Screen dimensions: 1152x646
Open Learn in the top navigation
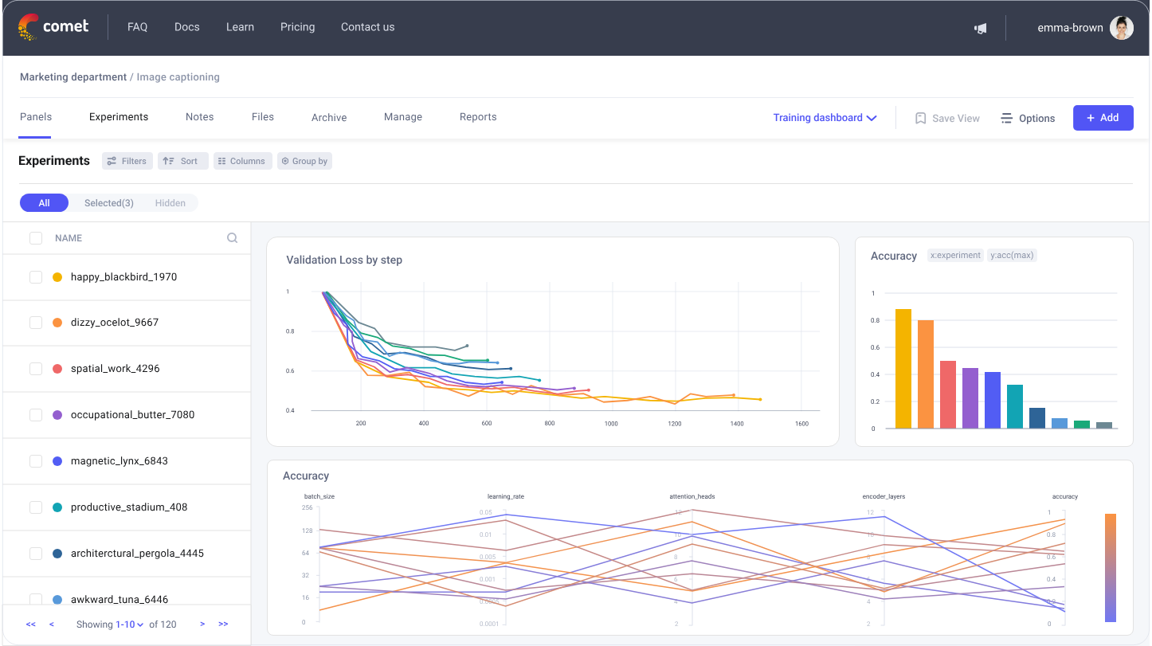pos(240,27)
